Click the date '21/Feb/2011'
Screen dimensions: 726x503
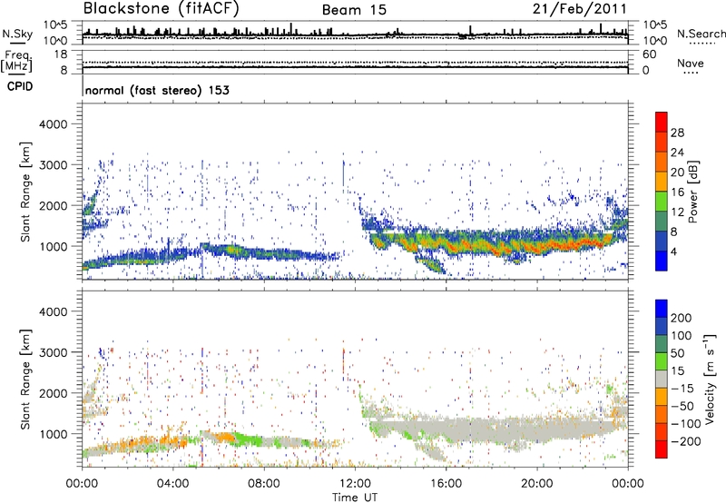[x=580, y=8]
